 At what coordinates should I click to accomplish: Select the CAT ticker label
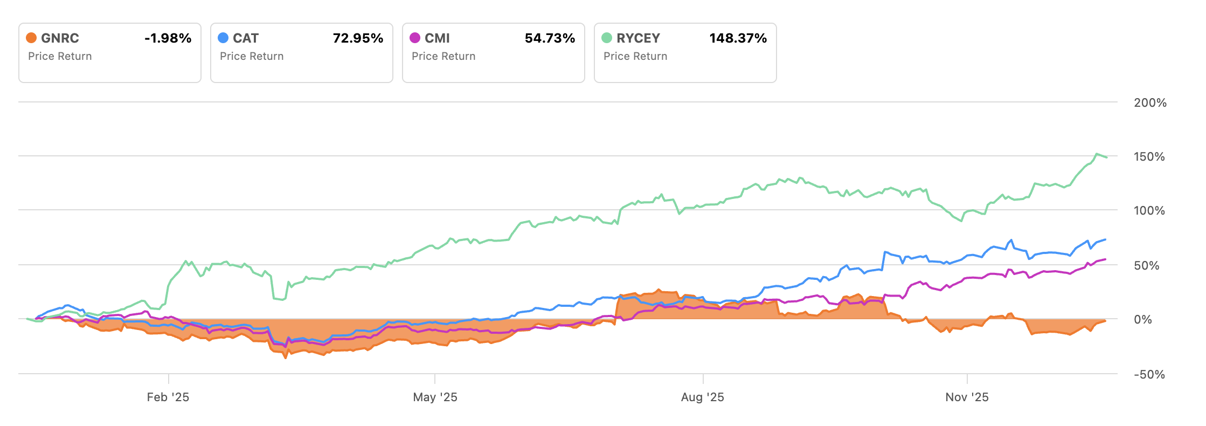click(x=246, y=38)
